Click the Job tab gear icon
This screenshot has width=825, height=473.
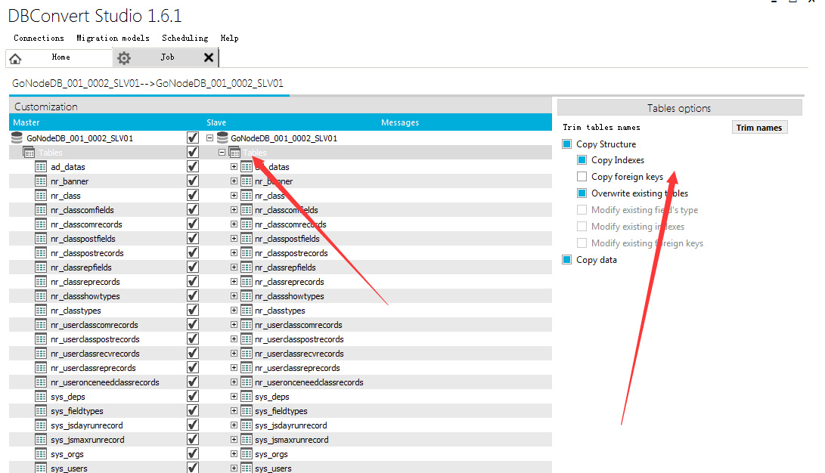point(124,58)
